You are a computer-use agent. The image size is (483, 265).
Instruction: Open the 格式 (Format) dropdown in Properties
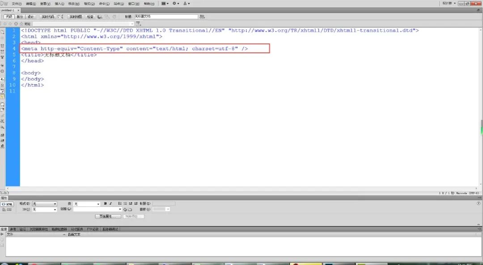(44, 204)
